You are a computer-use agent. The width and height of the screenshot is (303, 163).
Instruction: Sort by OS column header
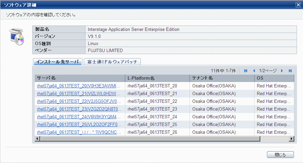pyautogui.click(x=274, y=78)
